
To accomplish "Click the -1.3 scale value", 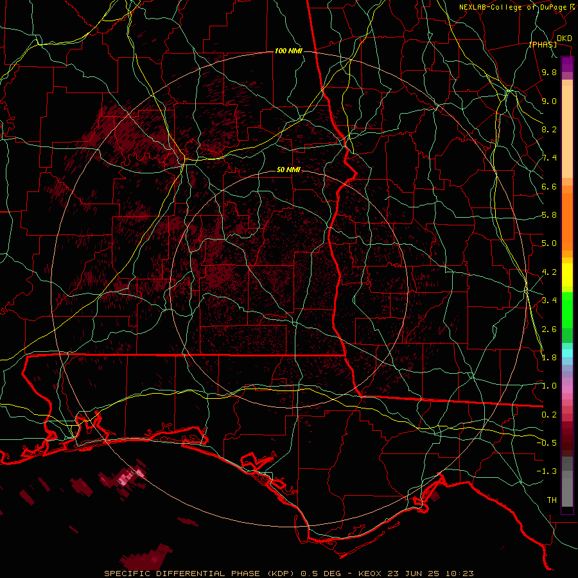I will point(547,471).
